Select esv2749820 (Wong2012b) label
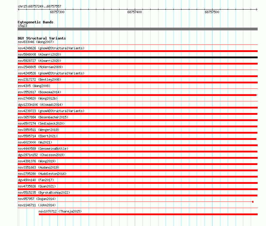Viewport: 266px width, 226px height. pos(38,98)
